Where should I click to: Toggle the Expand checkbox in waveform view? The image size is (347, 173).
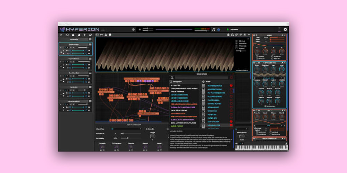(x=237, y=48)
